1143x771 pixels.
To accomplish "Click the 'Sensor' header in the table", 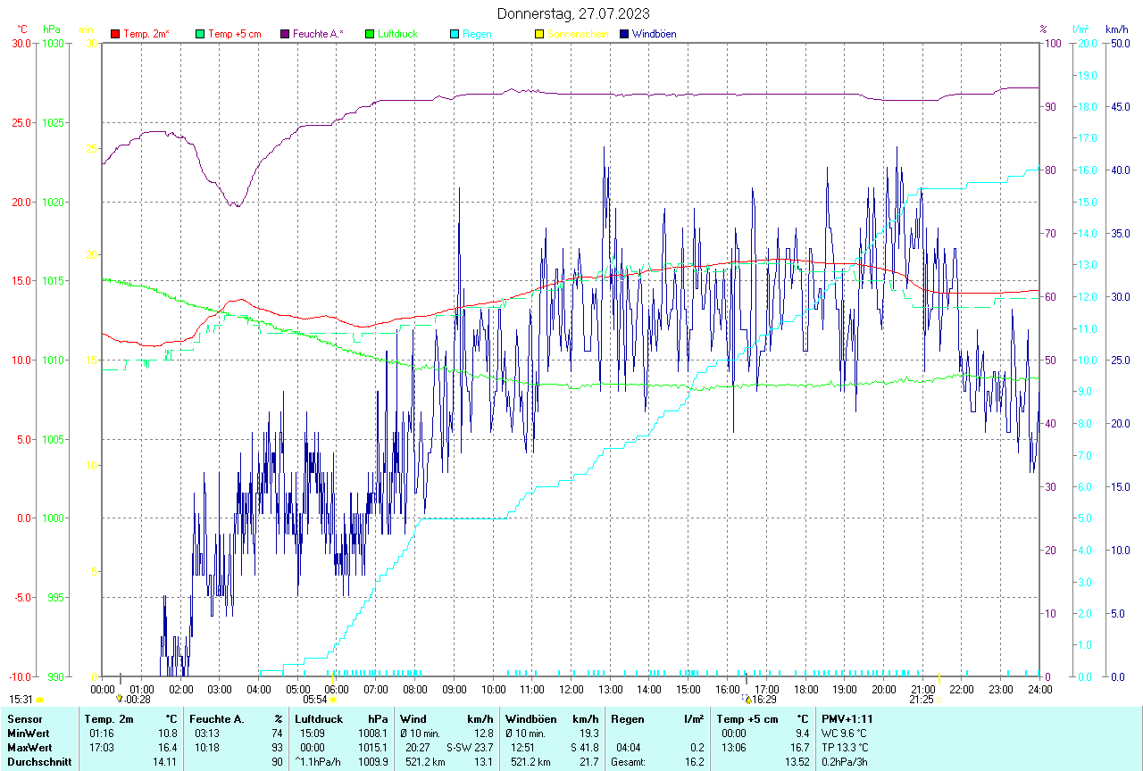I will (23, 718).
